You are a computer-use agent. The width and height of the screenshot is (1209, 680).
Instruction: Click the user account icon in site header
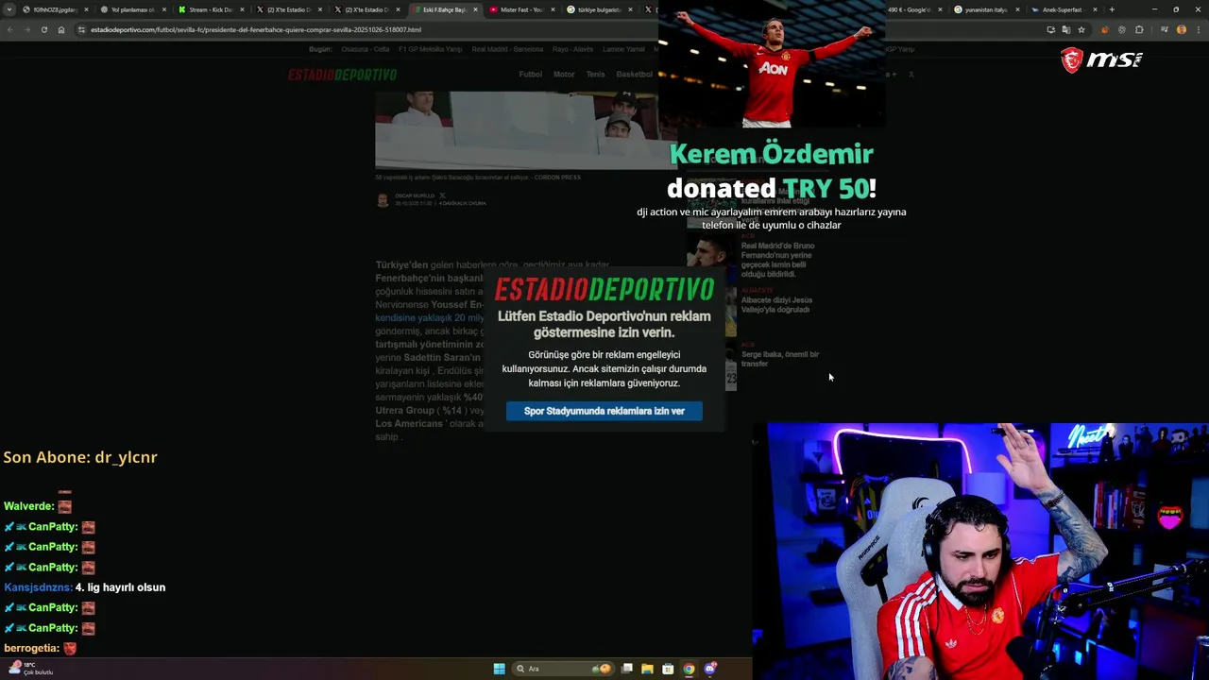click(911, 75)
